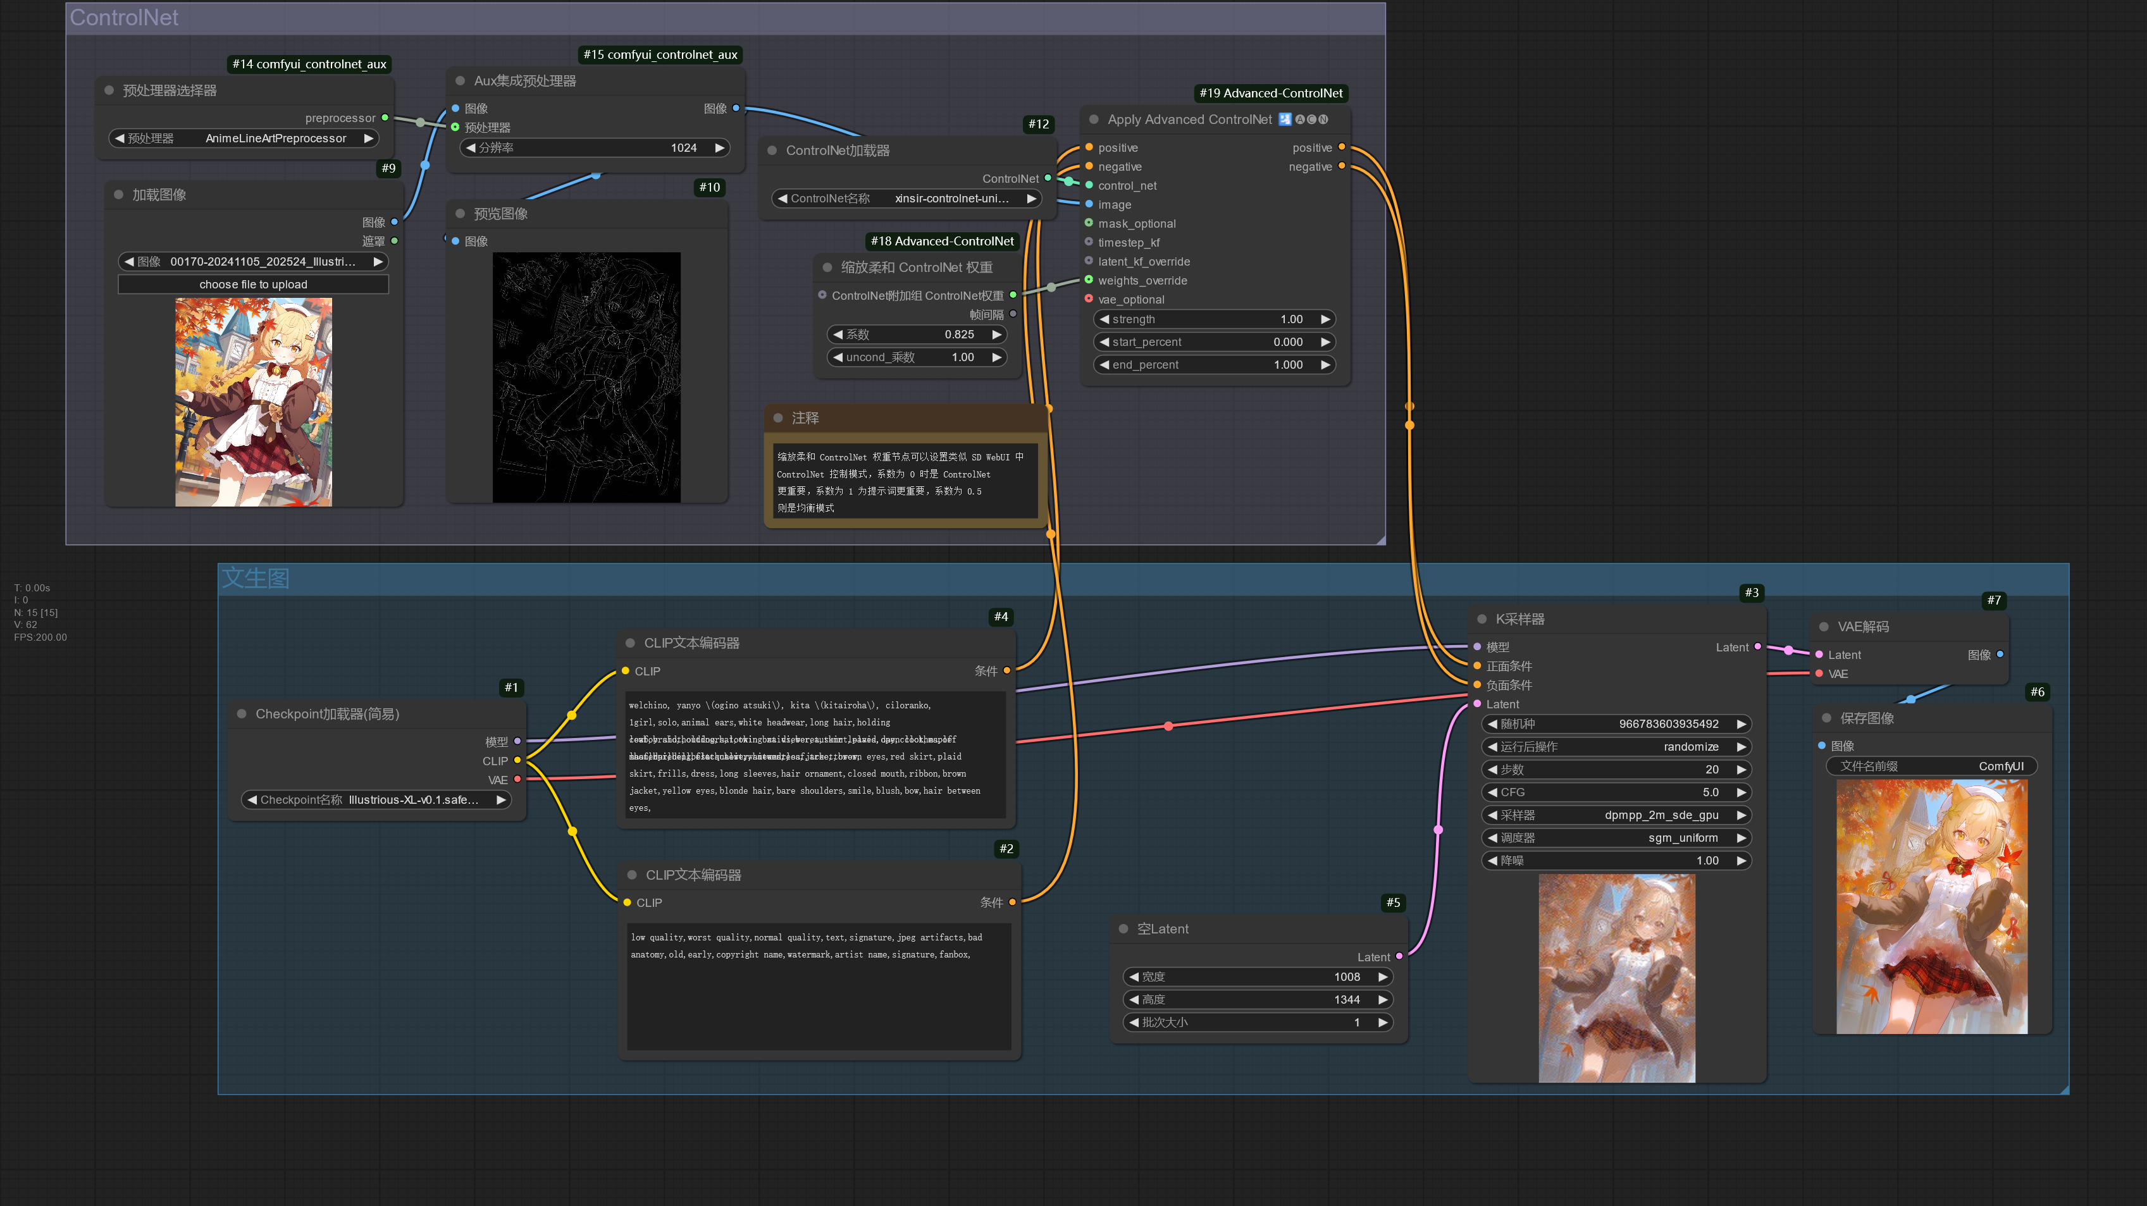Click the #19 Advanced-ControlNet badge

[x=1270, y=94]
